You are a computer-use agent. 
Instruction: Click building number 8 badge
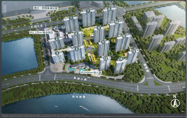[109, 9]
